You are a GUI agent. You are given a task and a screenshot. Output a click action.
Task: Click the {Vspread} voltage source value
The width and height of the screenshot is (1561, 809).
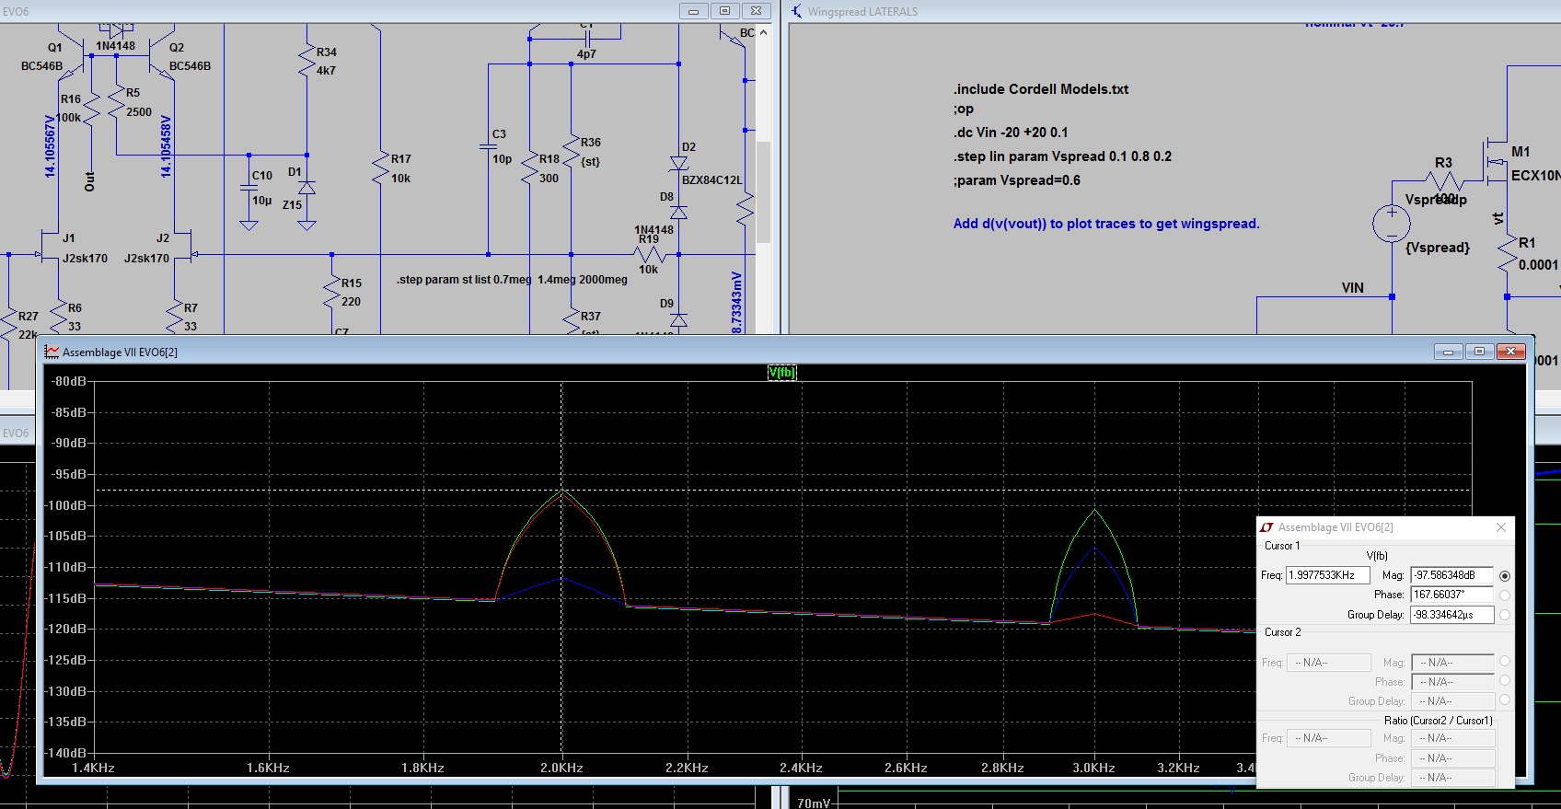tap(1438, 248)
